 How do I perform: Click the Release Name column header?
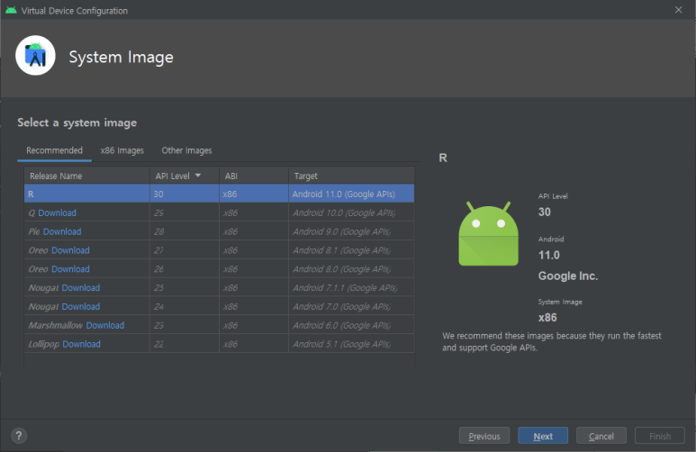(87, 176)
